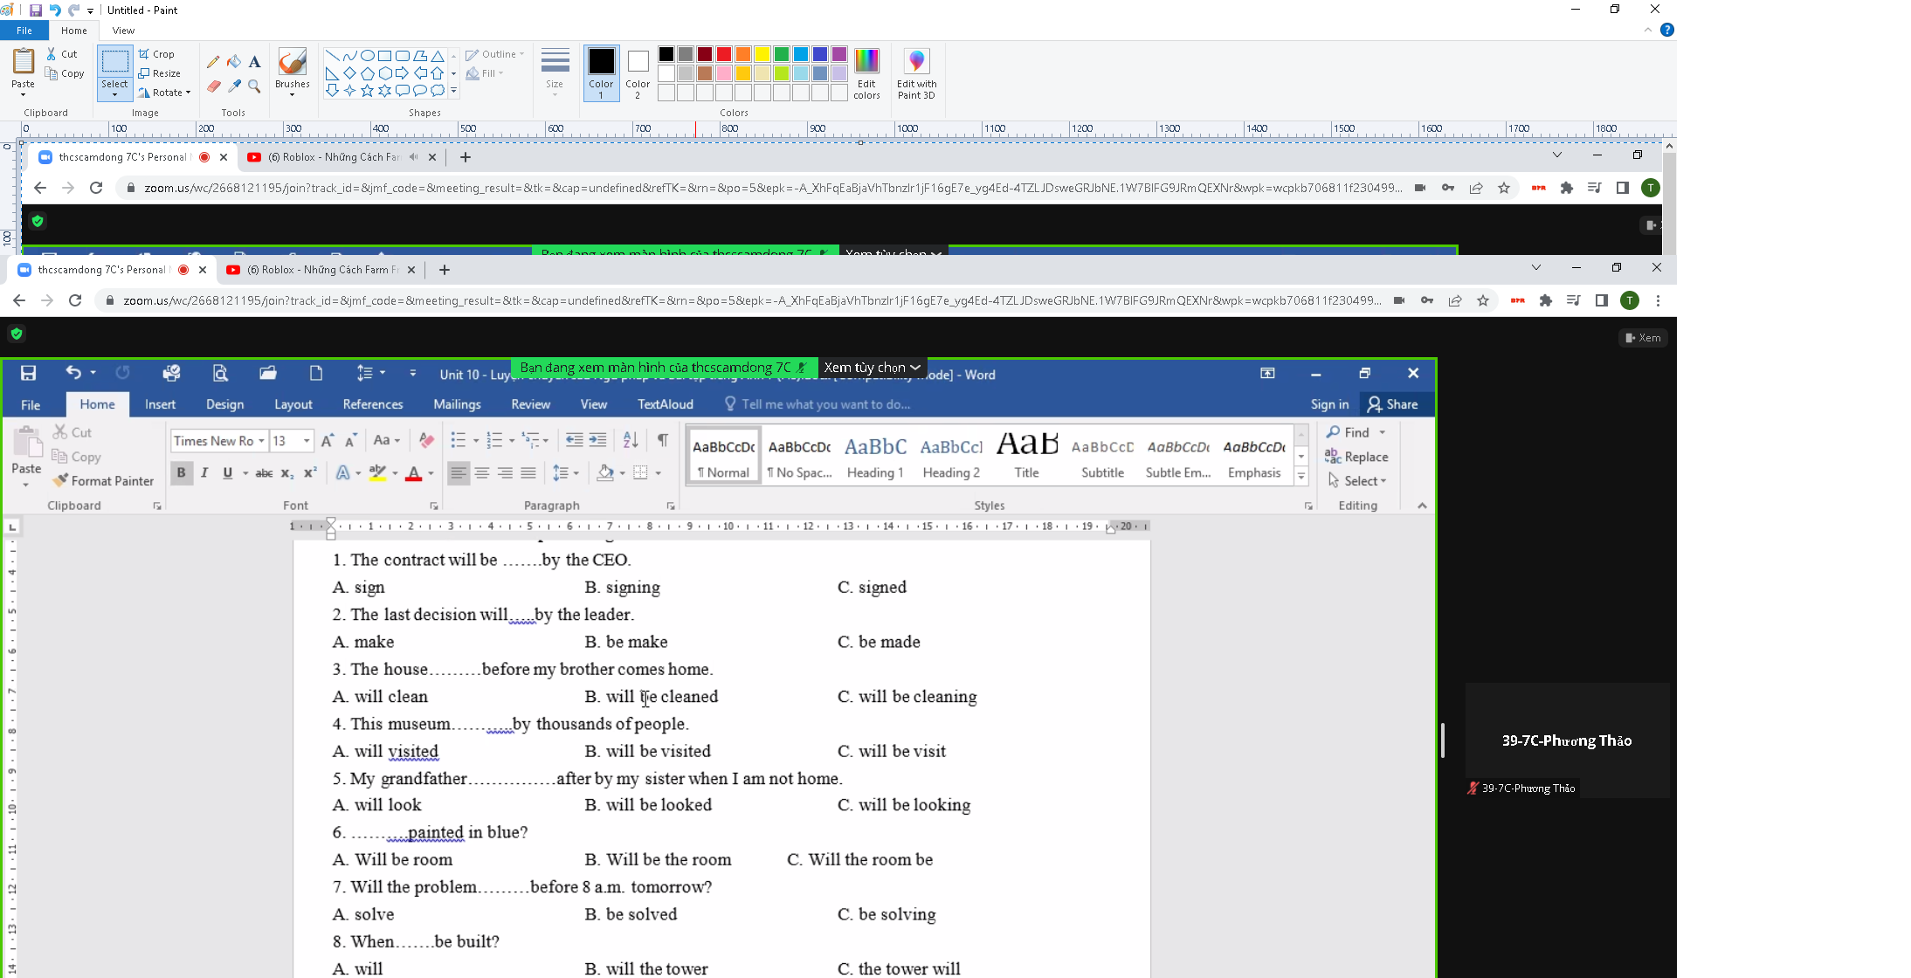Click Print Preview icon in Word quick access
The image size is (1911, 978).
pos(220,373)
